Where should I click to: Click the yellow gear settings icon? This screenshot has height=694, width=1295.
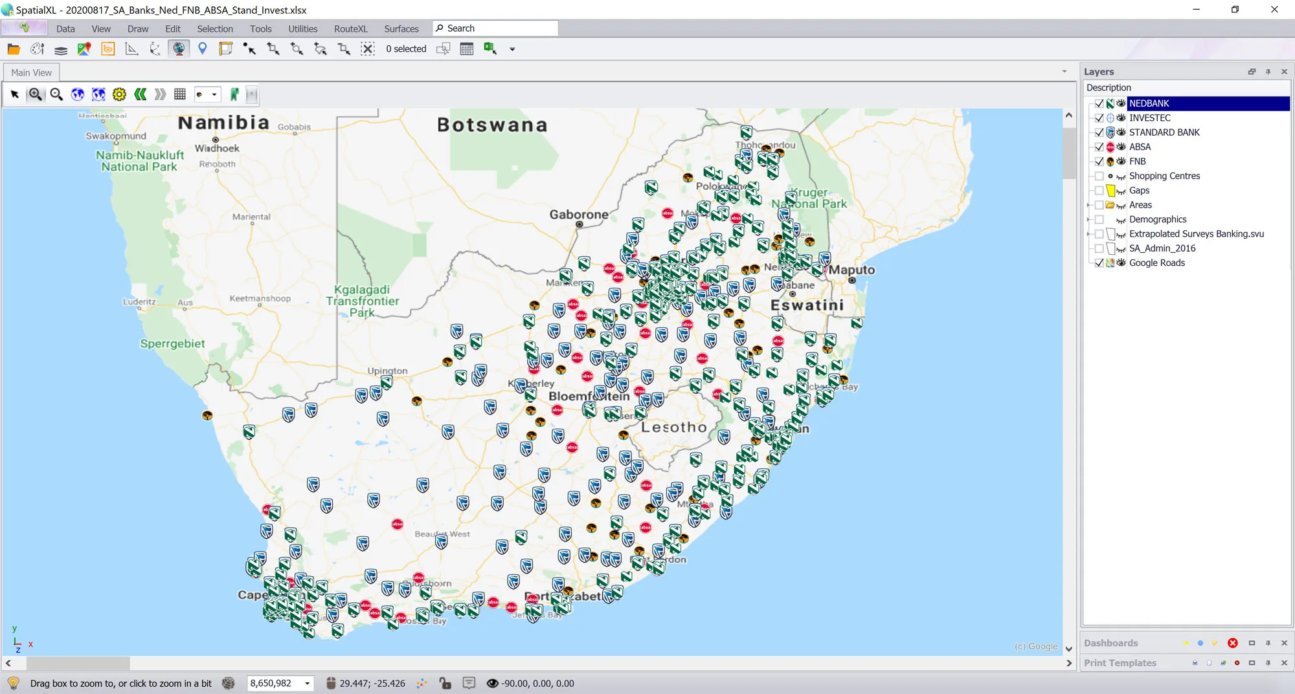coord(119,94)
